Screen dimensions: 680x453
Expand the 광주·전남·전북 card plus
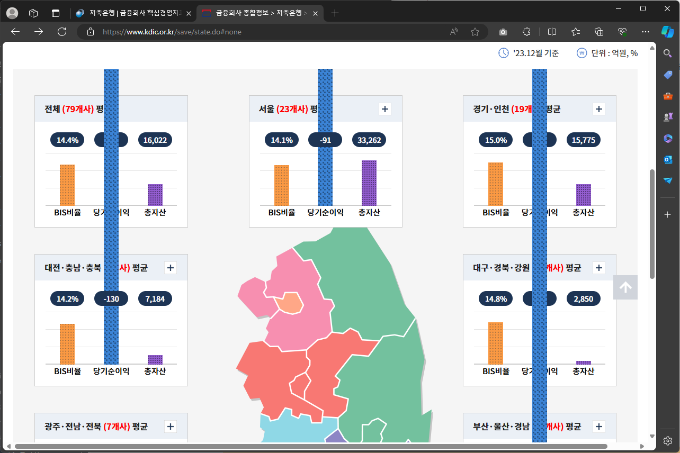(171, 427)
